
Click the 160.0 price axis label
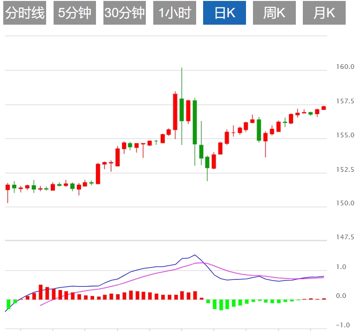click(x=345, y=67)
